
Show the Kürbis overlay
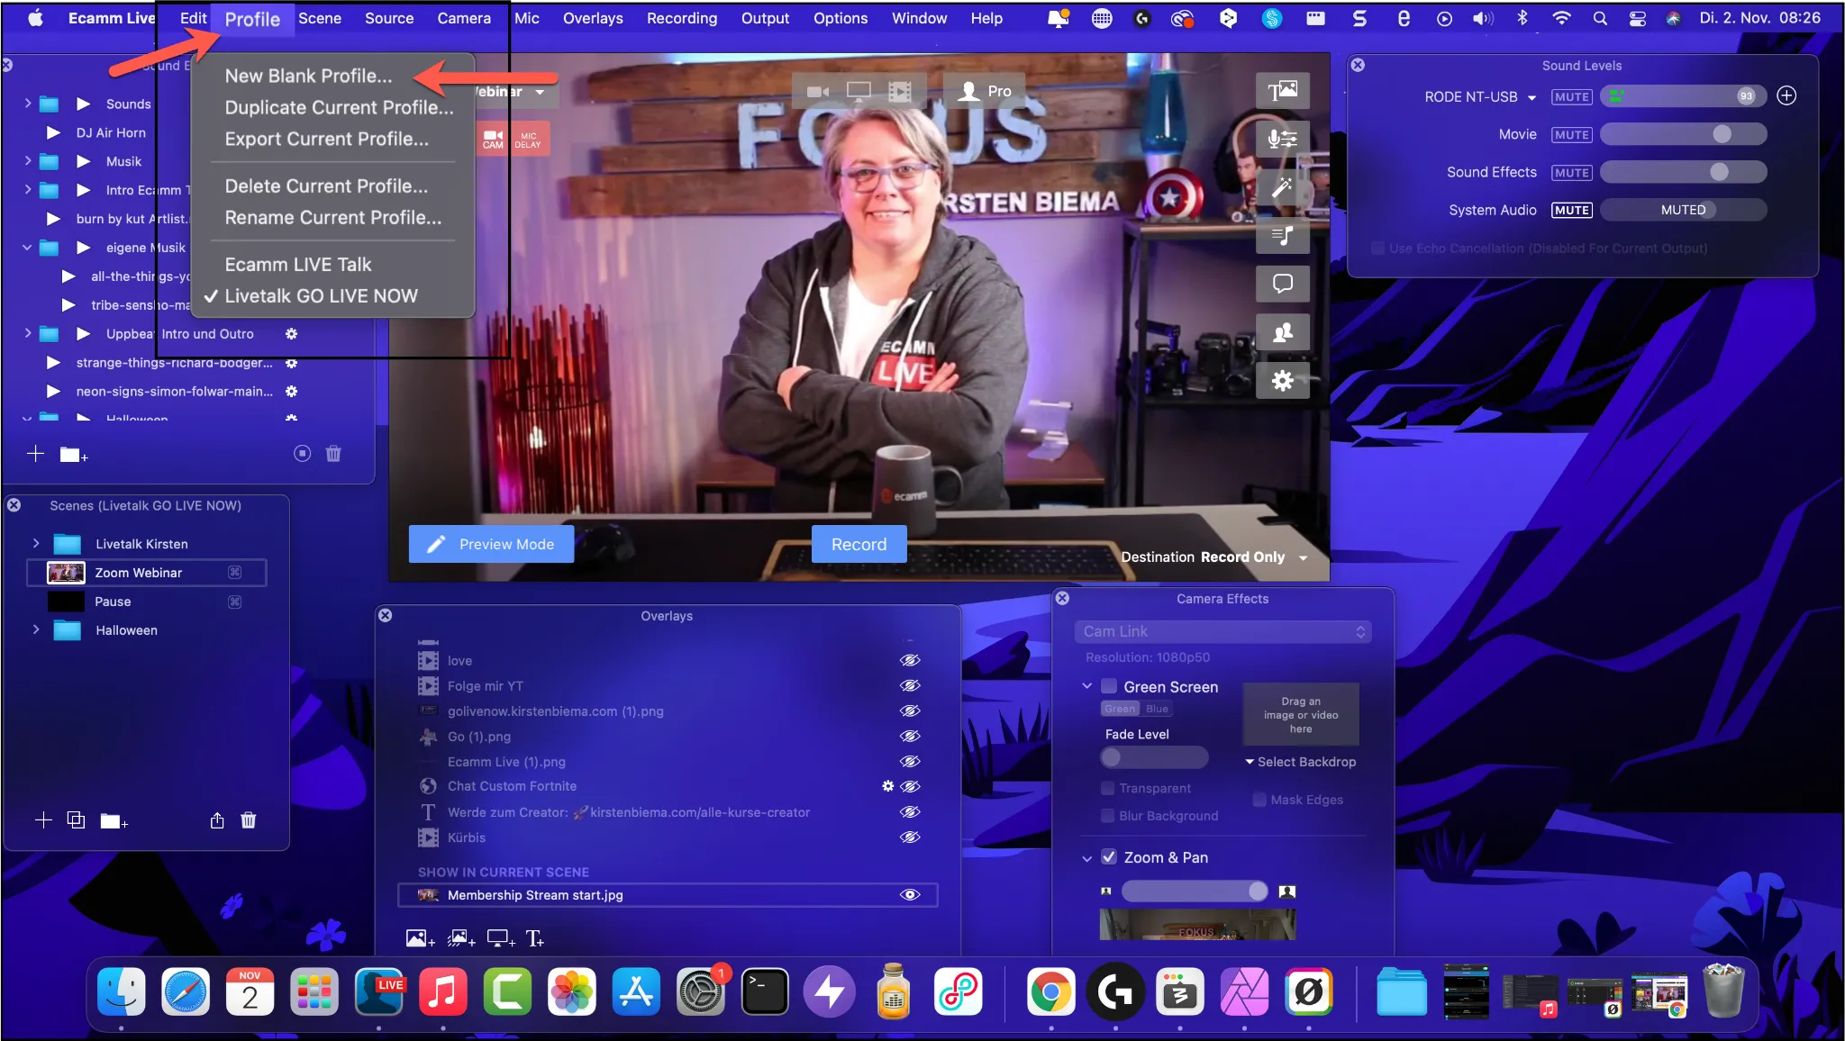pyautogui.click(x=910, y=837)
